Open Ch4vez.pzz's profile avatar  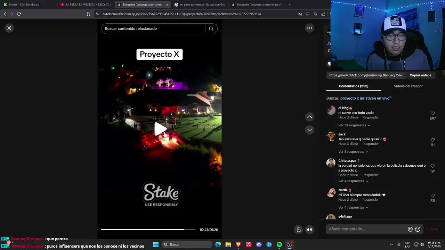click(x=331, y=163)
